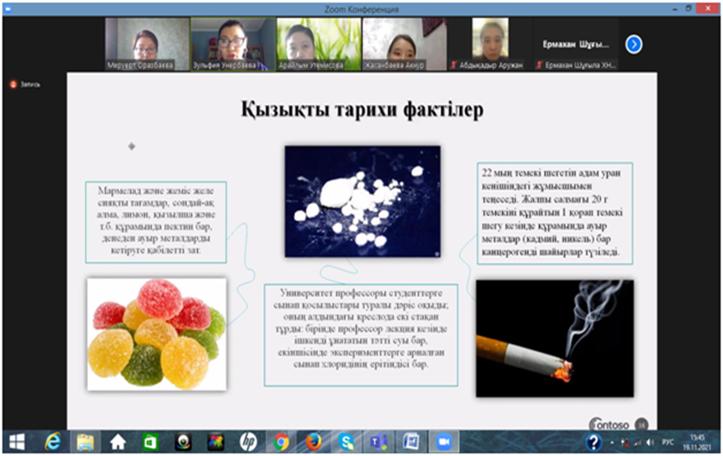Click the blue help question mark icon
The width and height of the screenshot is (723, 456).
click(x=594, y=441)
